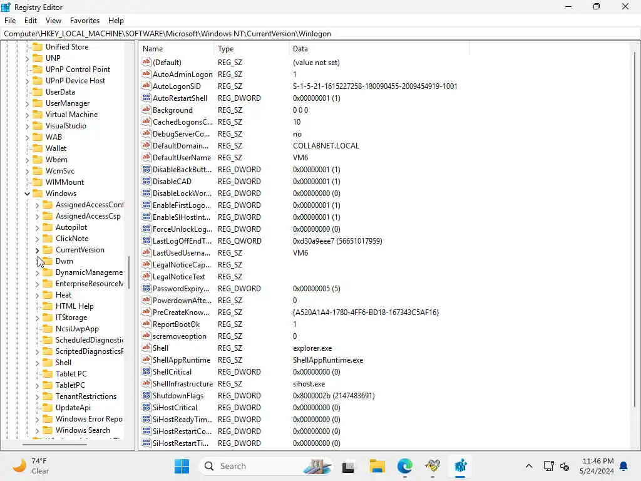Select the ClickNote key in tree
641x481 pixels.
coord(72,239)
